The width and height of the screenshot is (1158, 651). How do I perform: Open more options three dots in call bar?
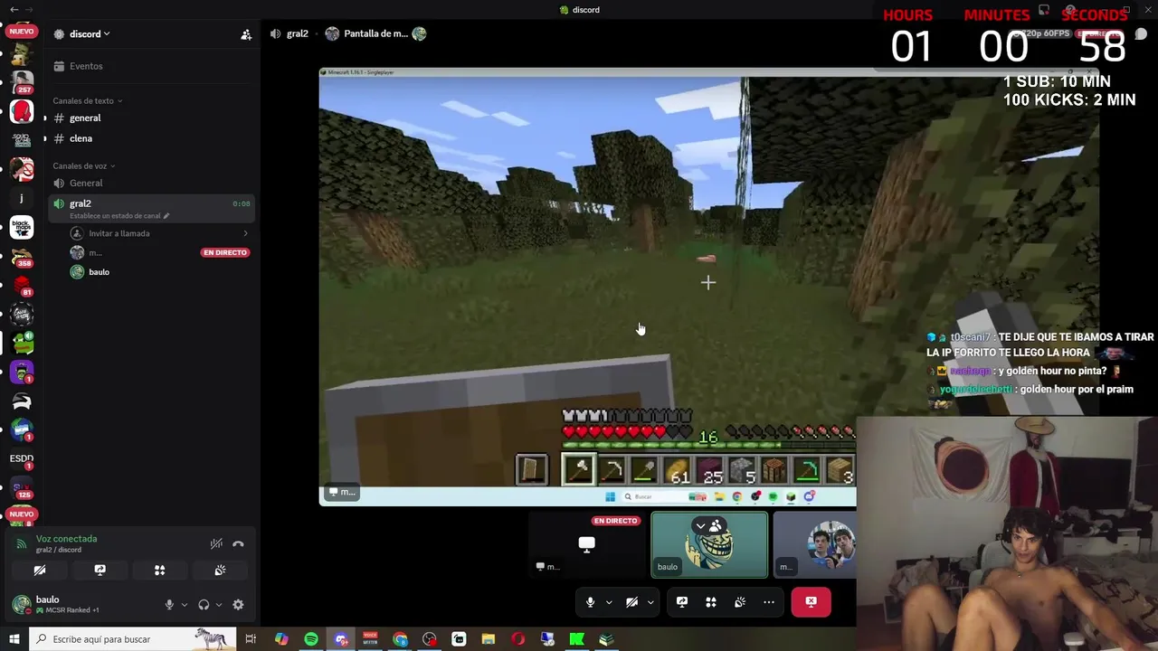769,602
